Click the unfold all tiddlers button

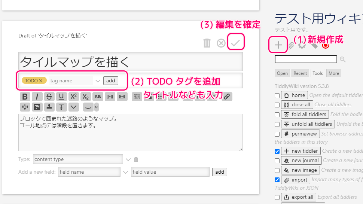(x=308, y=124)
